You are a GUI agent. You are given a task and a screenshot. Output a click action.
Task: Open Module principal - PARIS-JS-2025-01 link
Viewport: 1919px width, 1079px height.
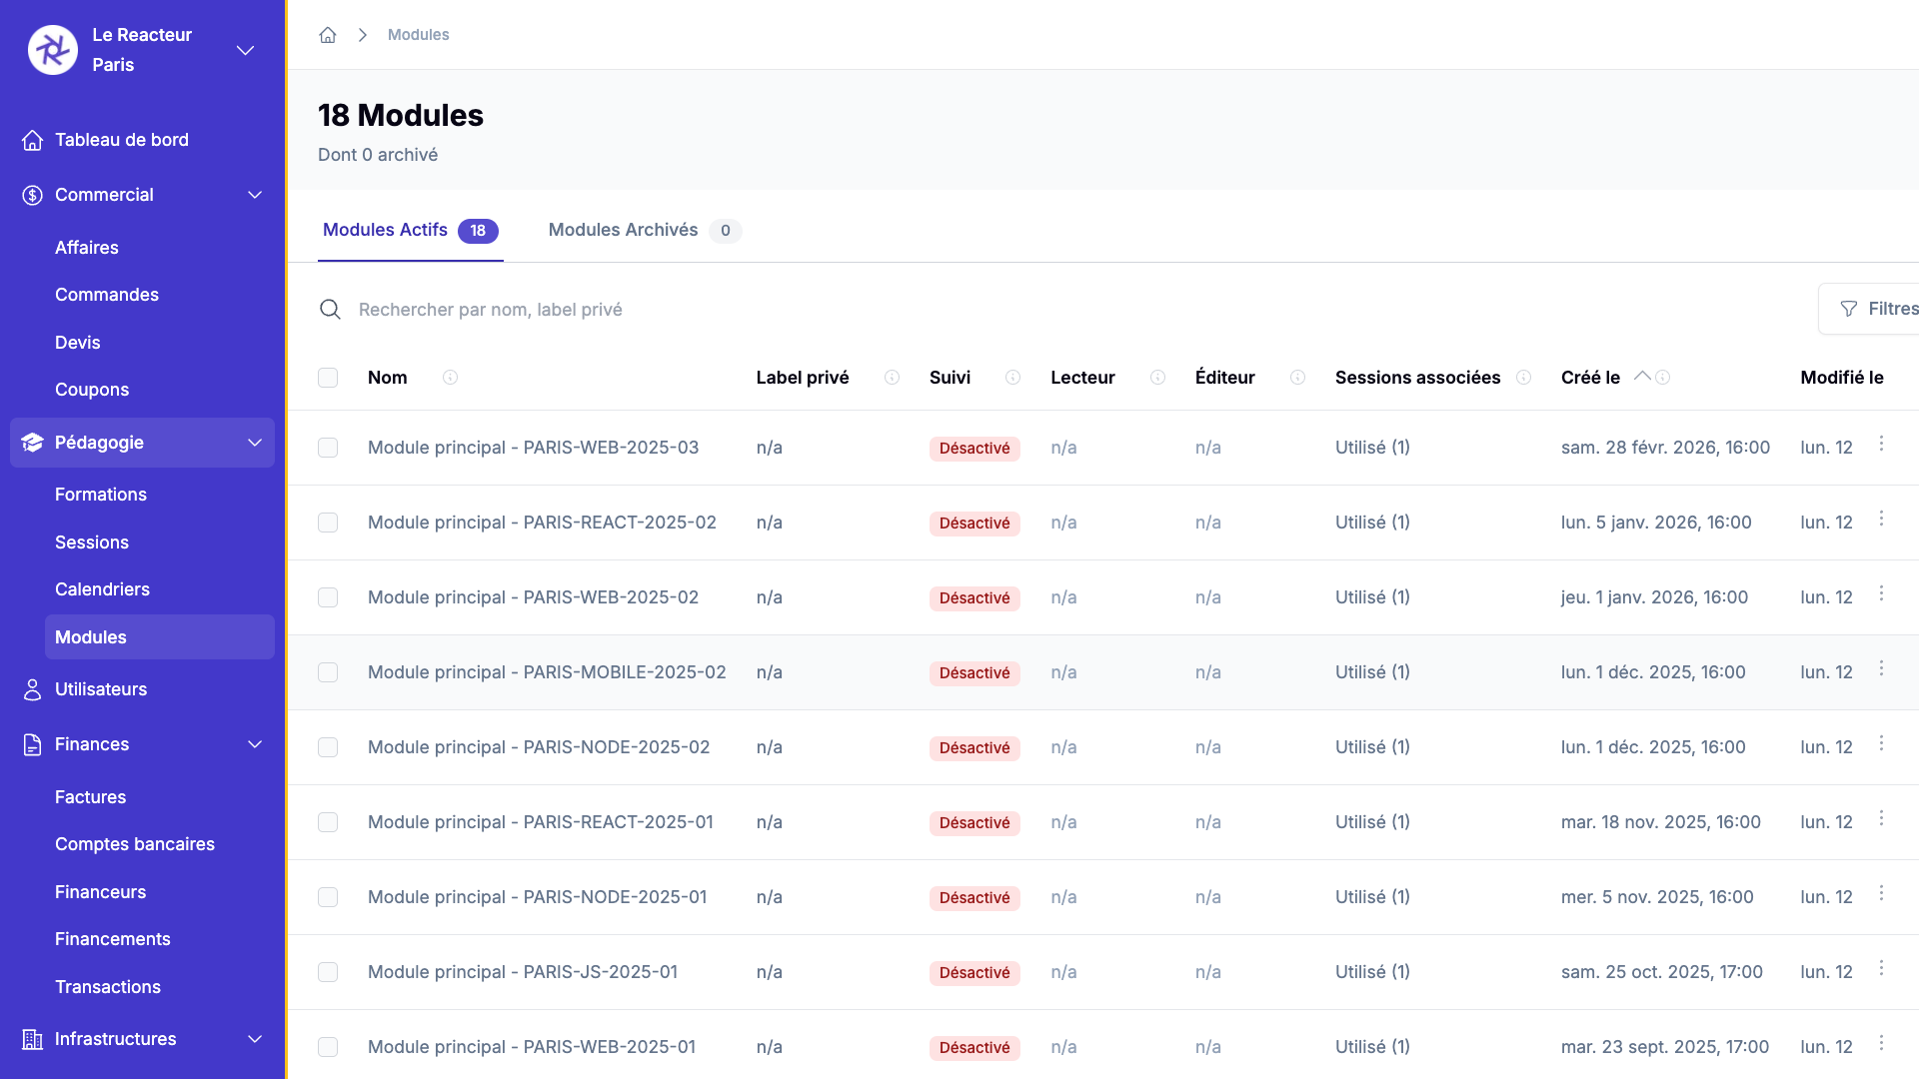(x=522, y=972)
